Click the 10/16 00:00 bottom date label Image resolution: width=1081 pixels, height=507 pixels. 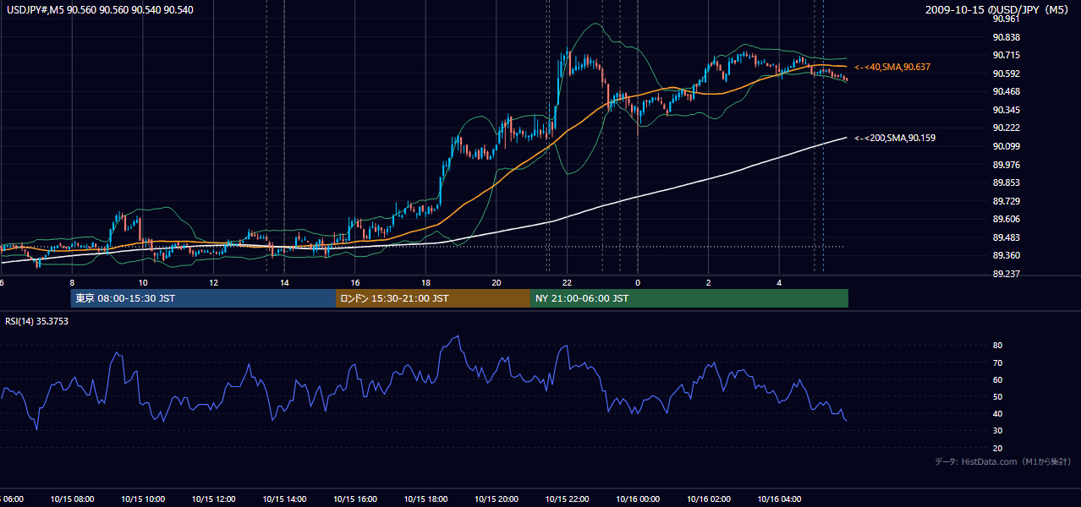coord(638,499)
